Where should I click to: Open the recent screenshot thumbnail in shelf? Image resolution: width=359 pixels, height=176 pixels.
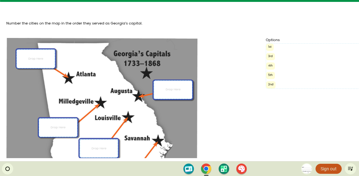point(307,169)
